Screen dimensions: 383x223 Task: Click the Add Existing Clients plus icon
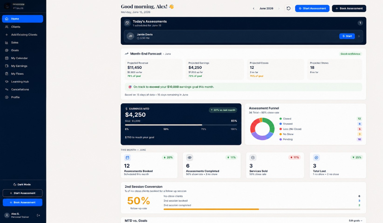pos(7,35)
